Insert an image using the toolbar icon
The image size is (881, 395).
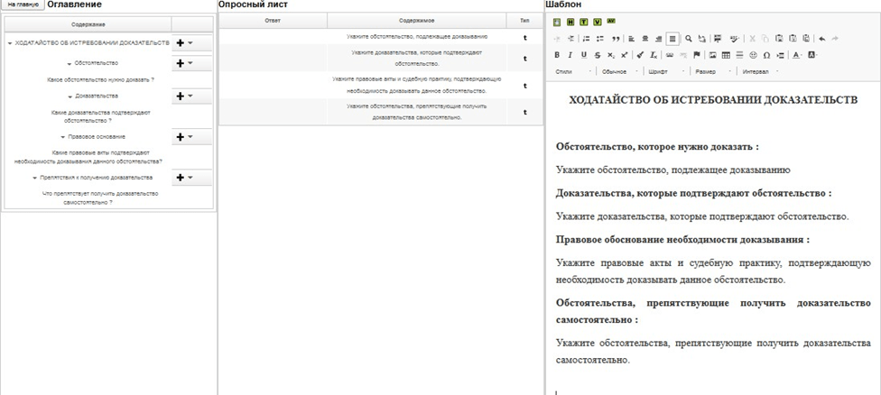(712, 55)
